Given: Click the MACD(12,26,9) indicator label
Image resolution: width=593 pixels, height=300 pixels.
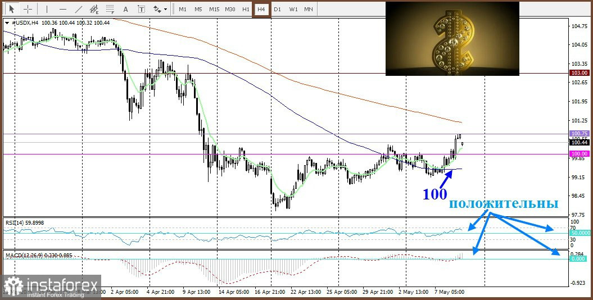Looking at the screenshot, I should coord(39,256).
